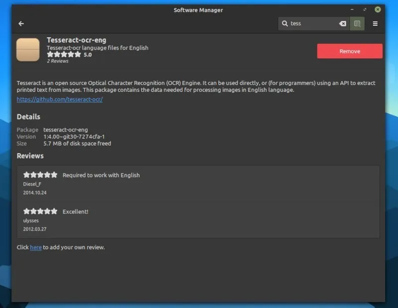Toggle search in package descriptions button

(x=357, y=23)
